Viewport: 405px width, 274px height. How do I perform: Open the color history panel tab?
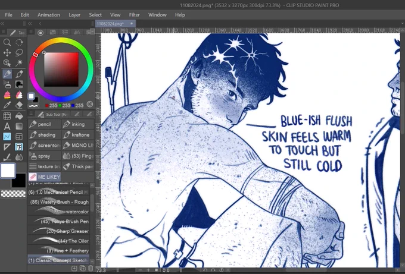coord(89,32)
